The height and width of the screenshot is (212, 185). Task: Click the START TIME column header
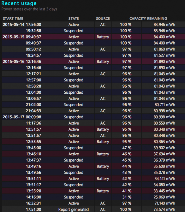point(13,19)
